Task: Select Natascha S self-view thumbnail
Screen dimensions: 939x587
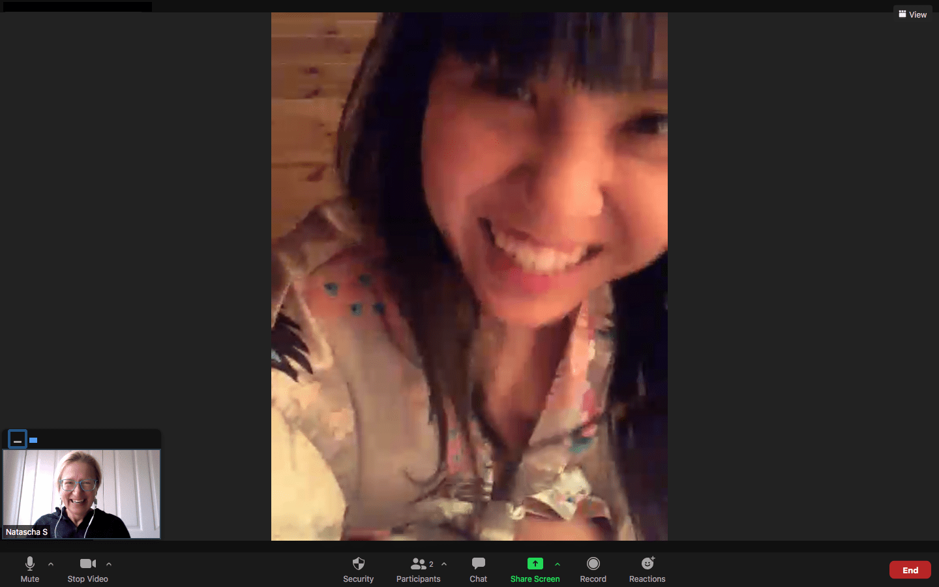Action: point(82,489)
